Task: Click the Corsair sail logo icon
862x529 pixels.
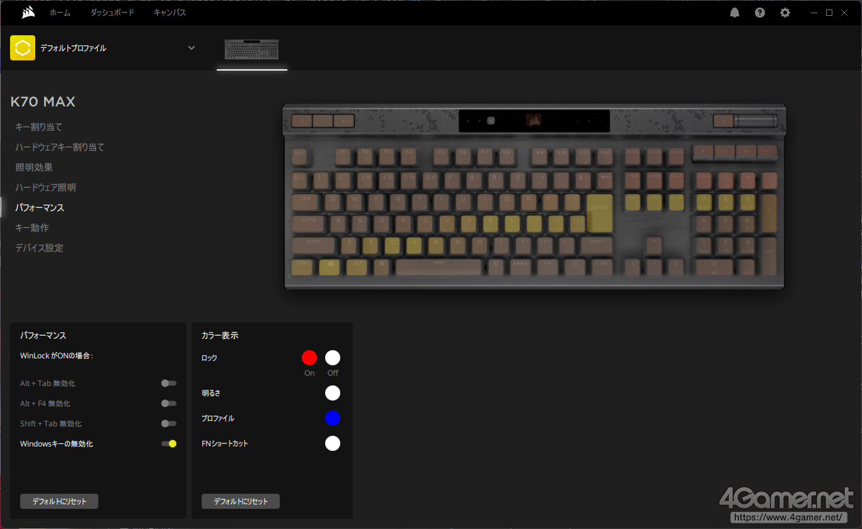Action: coord(27,13)
